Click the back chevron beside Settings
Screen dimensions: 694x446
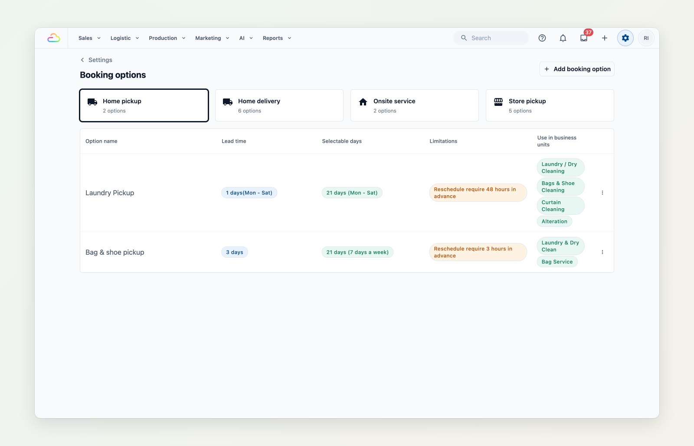(x=82, y=60)
